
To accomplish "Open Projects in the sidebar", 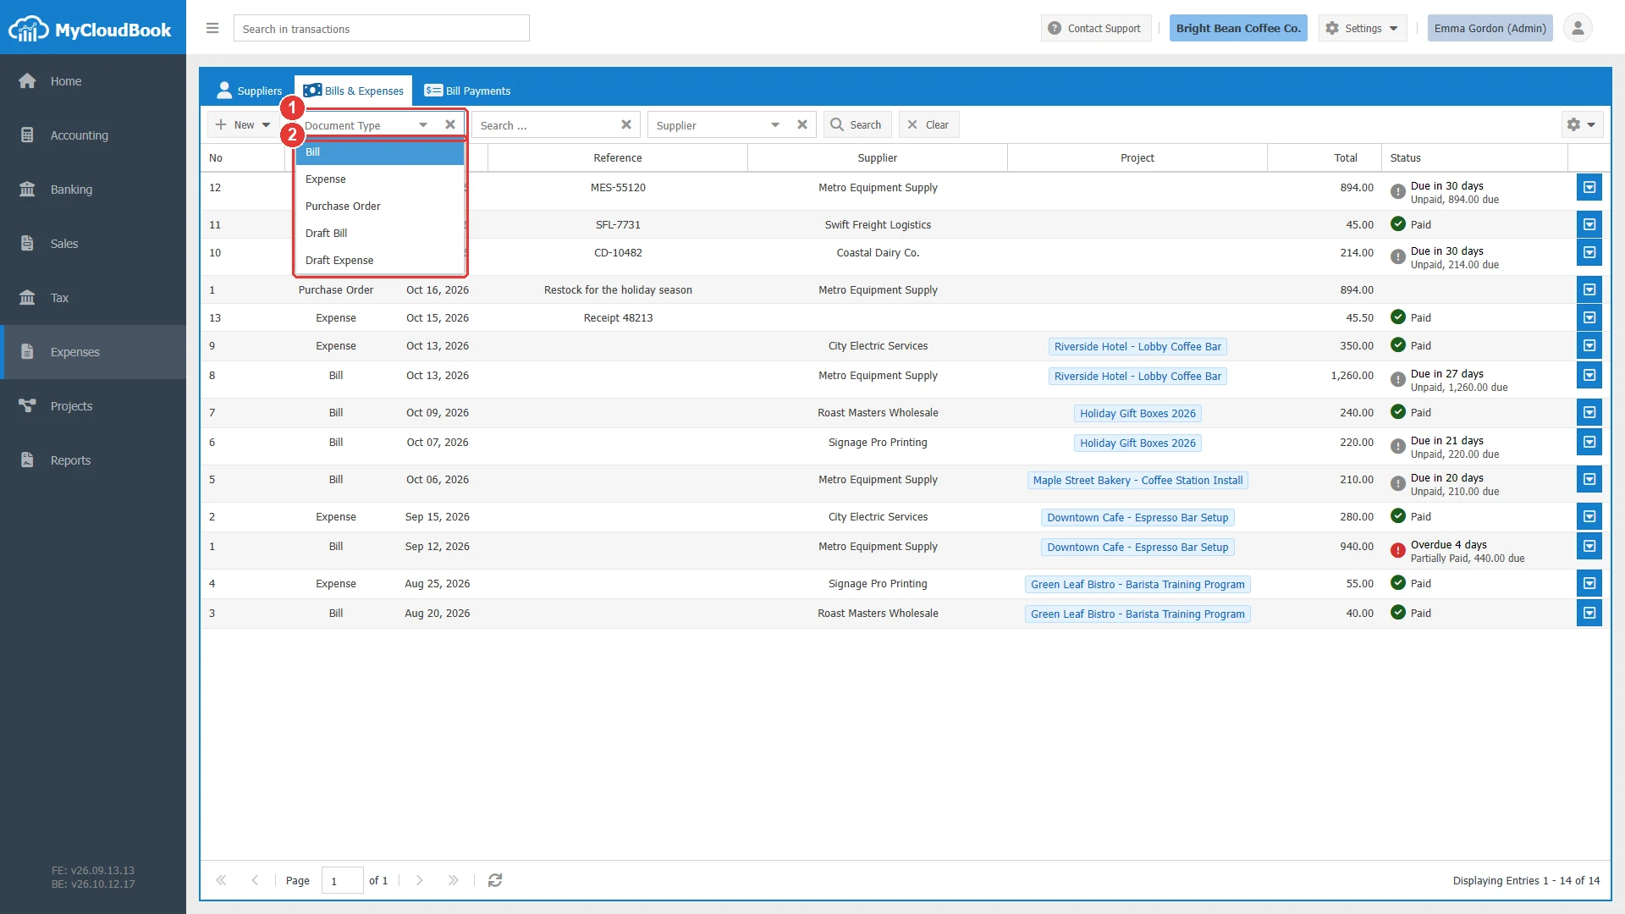I will [93, 406].
